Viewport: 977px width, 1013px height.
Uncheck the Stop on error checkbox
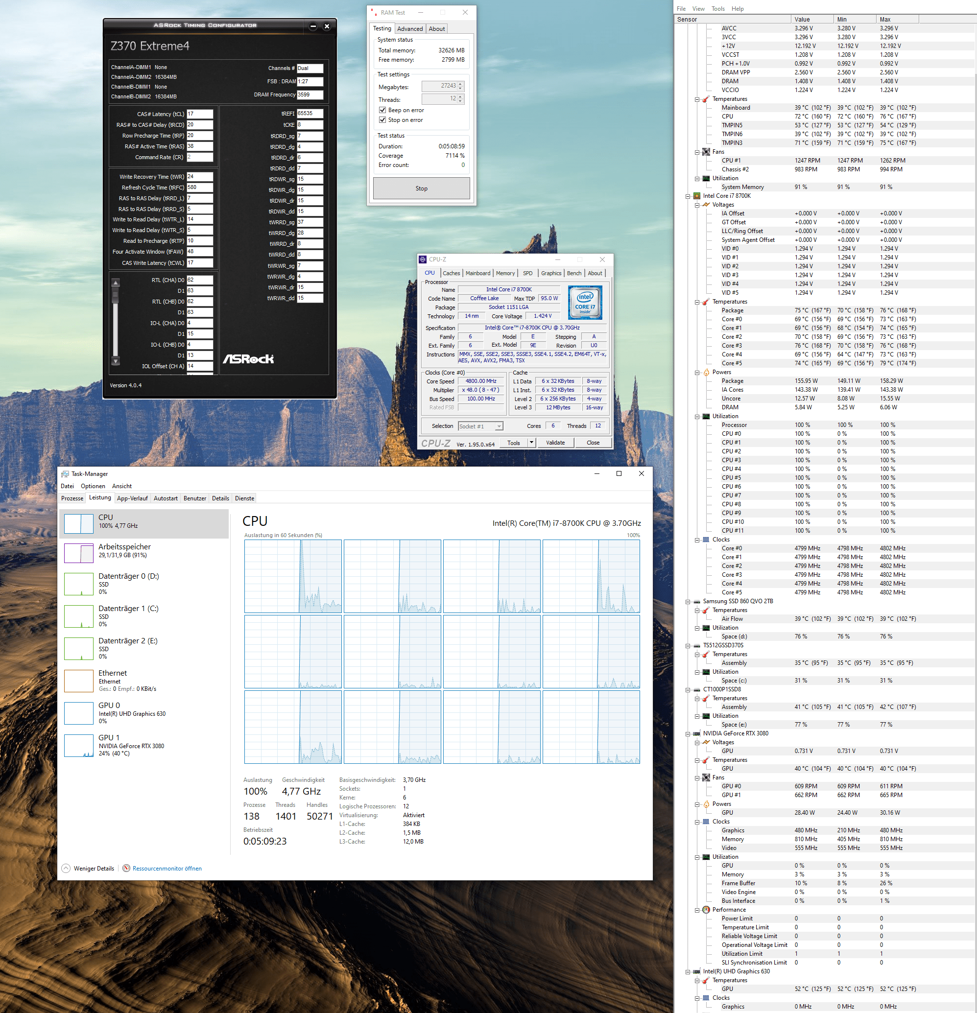(382, 120)
